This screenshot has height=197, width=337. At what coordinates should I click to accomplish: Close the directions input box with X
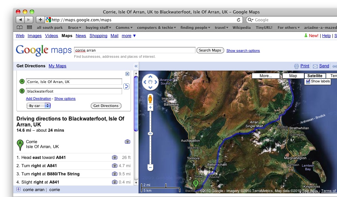127,74
